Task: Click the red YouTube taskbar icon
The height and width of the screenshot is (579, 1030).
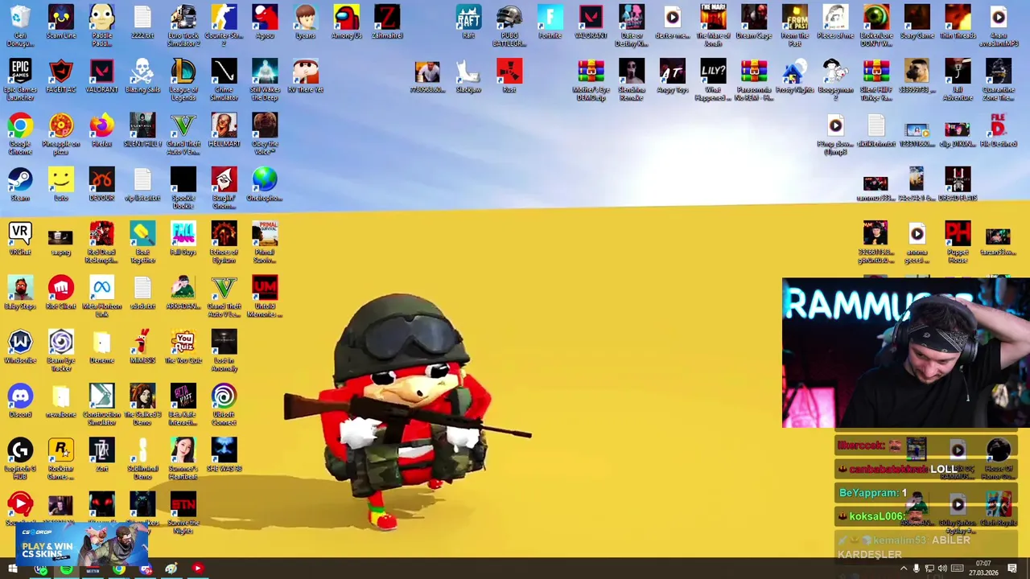Action: [197, 569]
